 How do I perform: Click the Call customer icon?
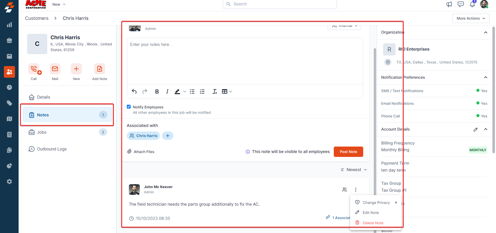(x=34, y=69)
